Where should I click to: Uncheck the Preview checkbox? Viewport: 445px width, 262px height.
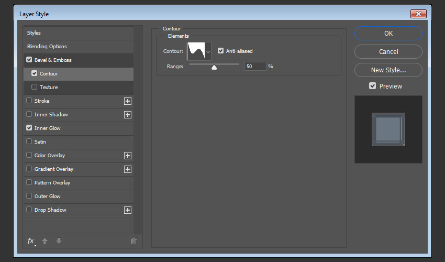[372, 86]
